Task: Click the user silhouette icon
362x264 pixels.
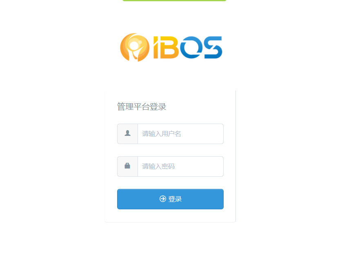Action: [127, 133]
